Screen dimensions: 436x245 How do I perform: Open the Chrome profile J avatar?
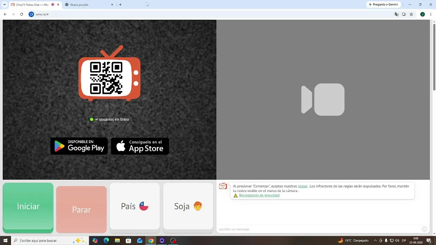(422, 14)
